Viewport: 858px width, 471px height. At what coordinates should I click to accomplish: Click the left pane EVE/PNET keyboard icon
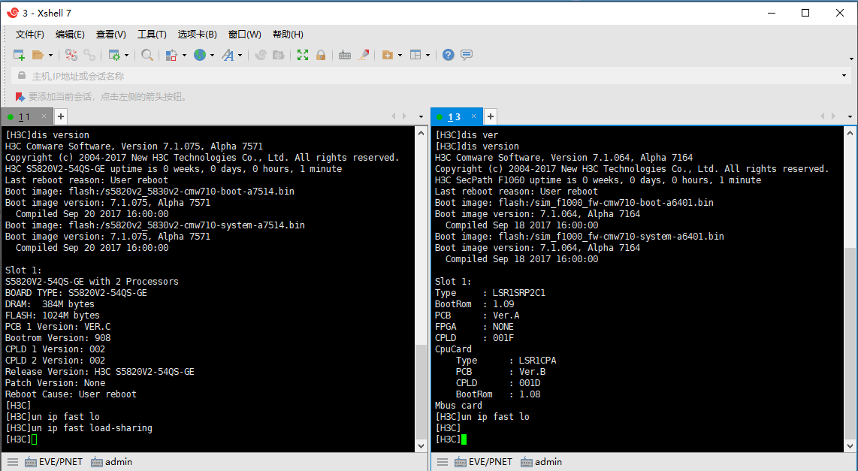[x=31, y=462]
